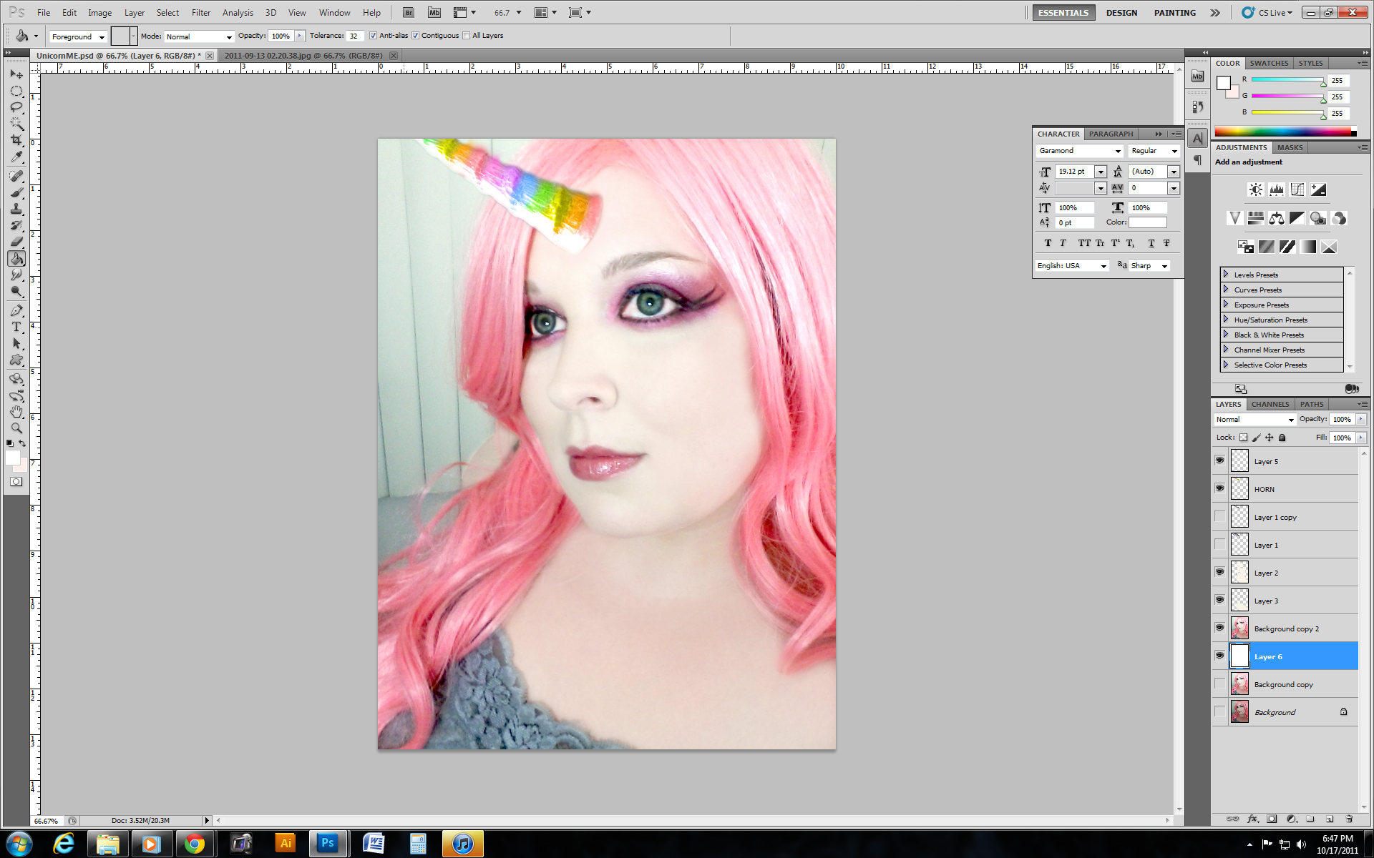Select the Custom Shape tool
1374x858 pixels.
[16, 360]
